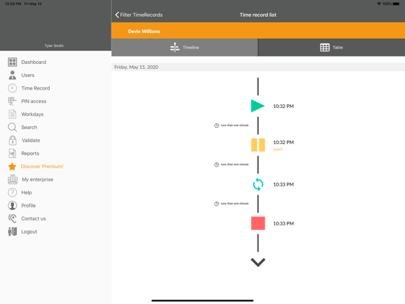This screenshot has height=304, width=405.
Task: Click the Logout door icon
Action: (x=12, y=231)
